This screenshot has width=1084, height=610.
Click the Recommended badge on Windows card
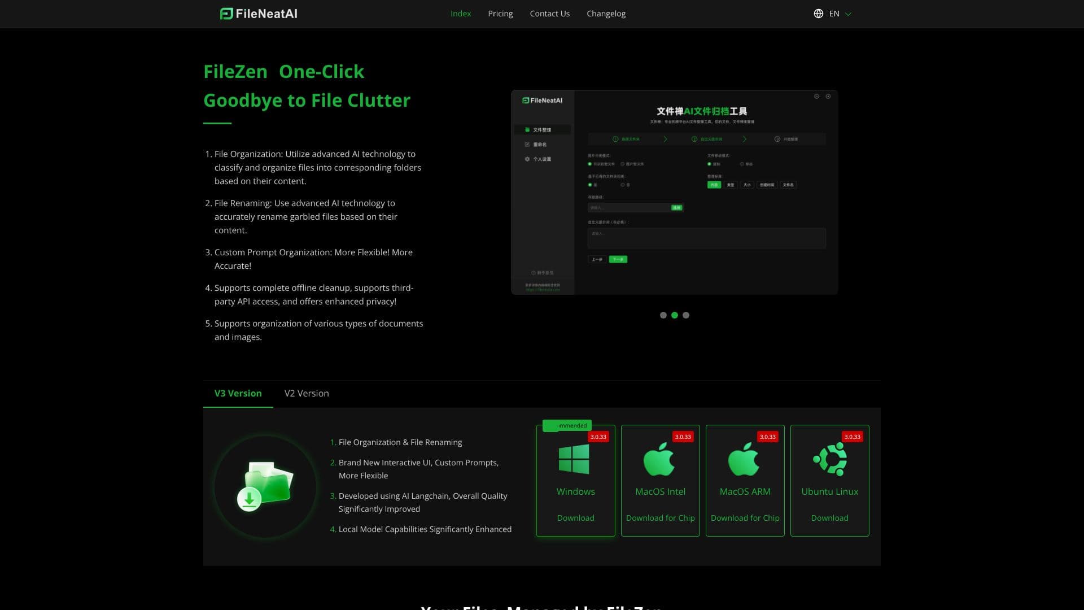tap(567, 425)
